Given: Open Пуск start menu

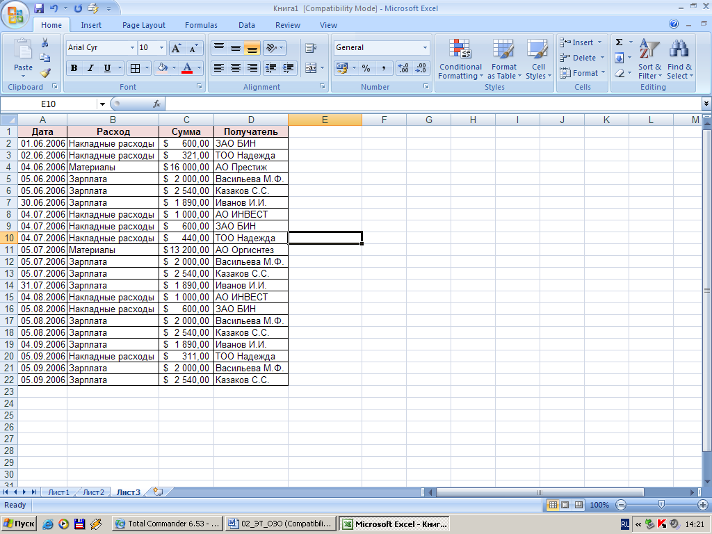Looking at the screenshot, I should pos(18,524).
